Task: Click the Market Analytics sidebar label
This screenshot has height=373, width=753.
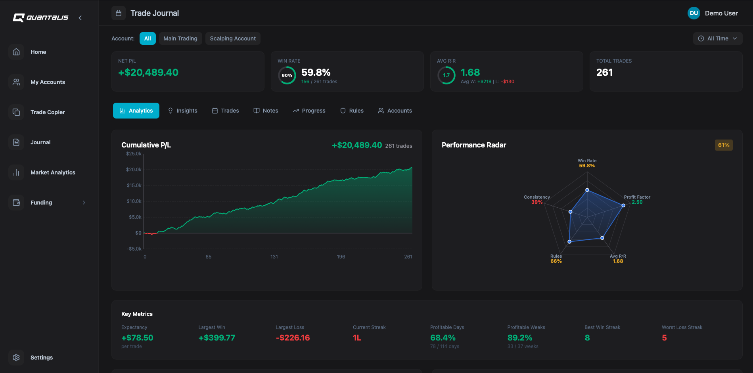Action: point(53,172)
